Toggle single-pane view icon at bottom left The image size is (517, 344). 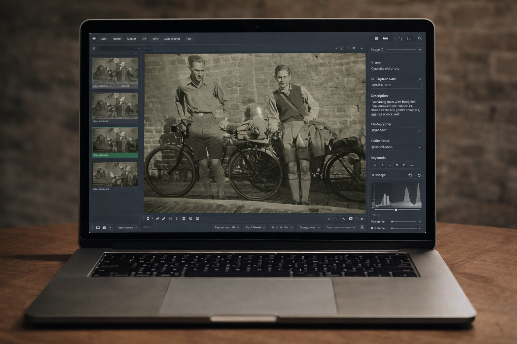tap(98, 228)
